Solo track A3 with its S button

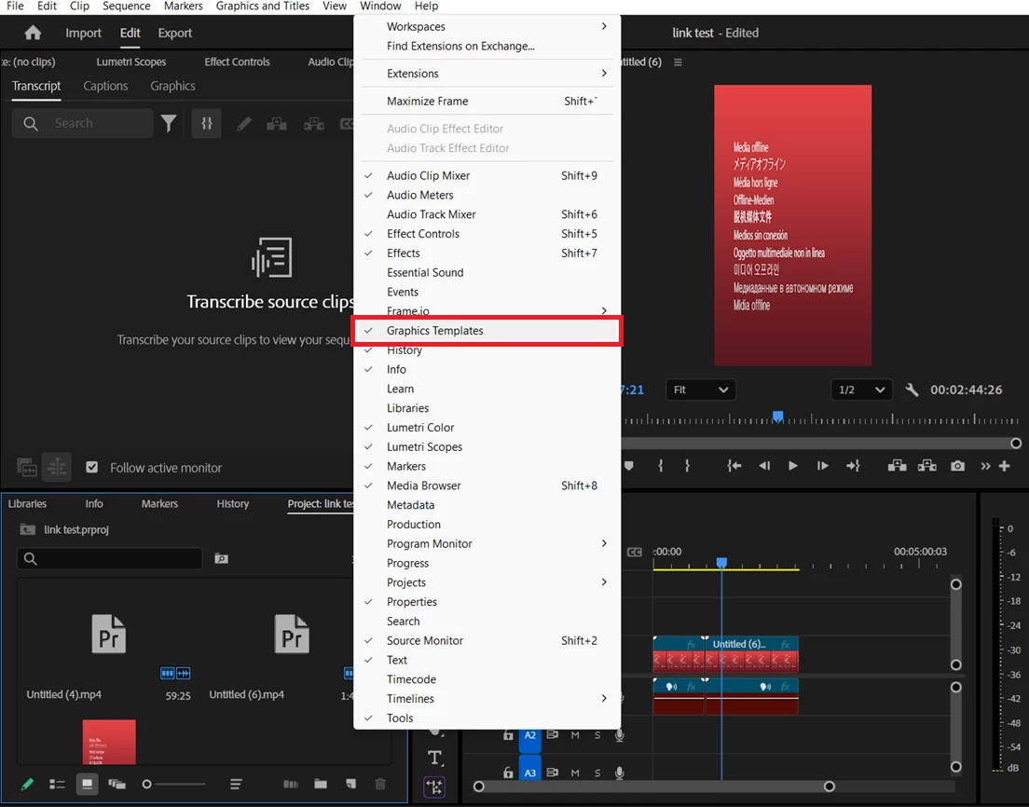[597, 773]
